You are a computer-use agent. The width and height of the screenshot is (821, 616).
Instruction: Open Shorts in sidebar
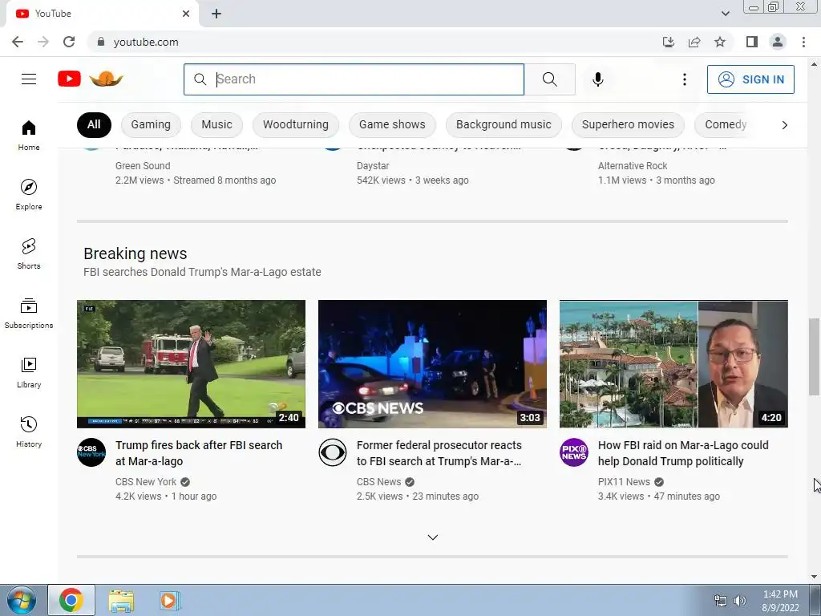tap(29, 253)
